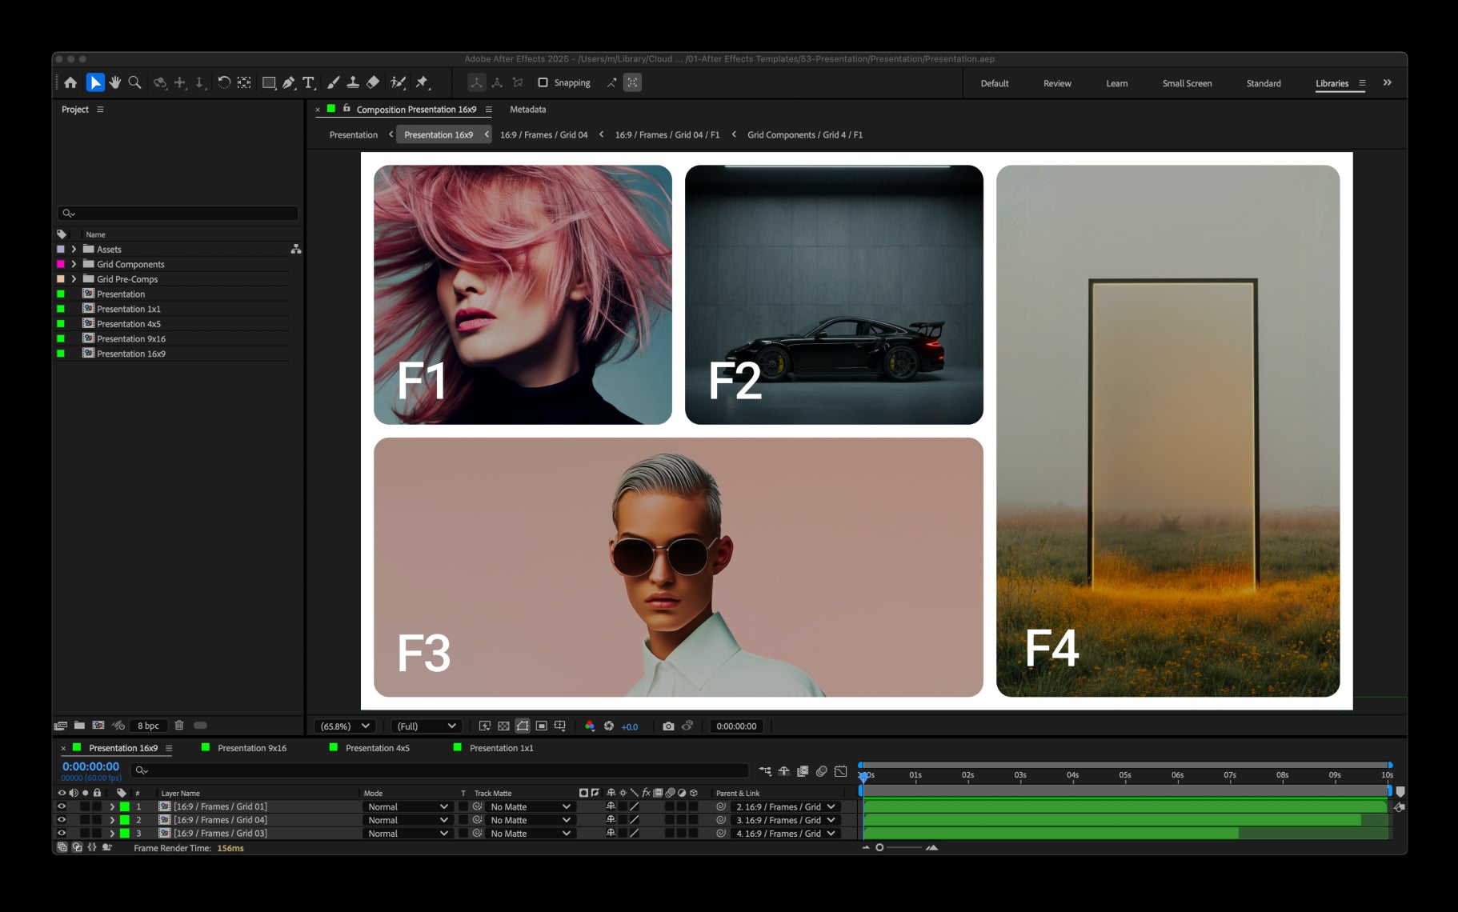Toggle the Snapping checkbox

(x=543, y=82)
